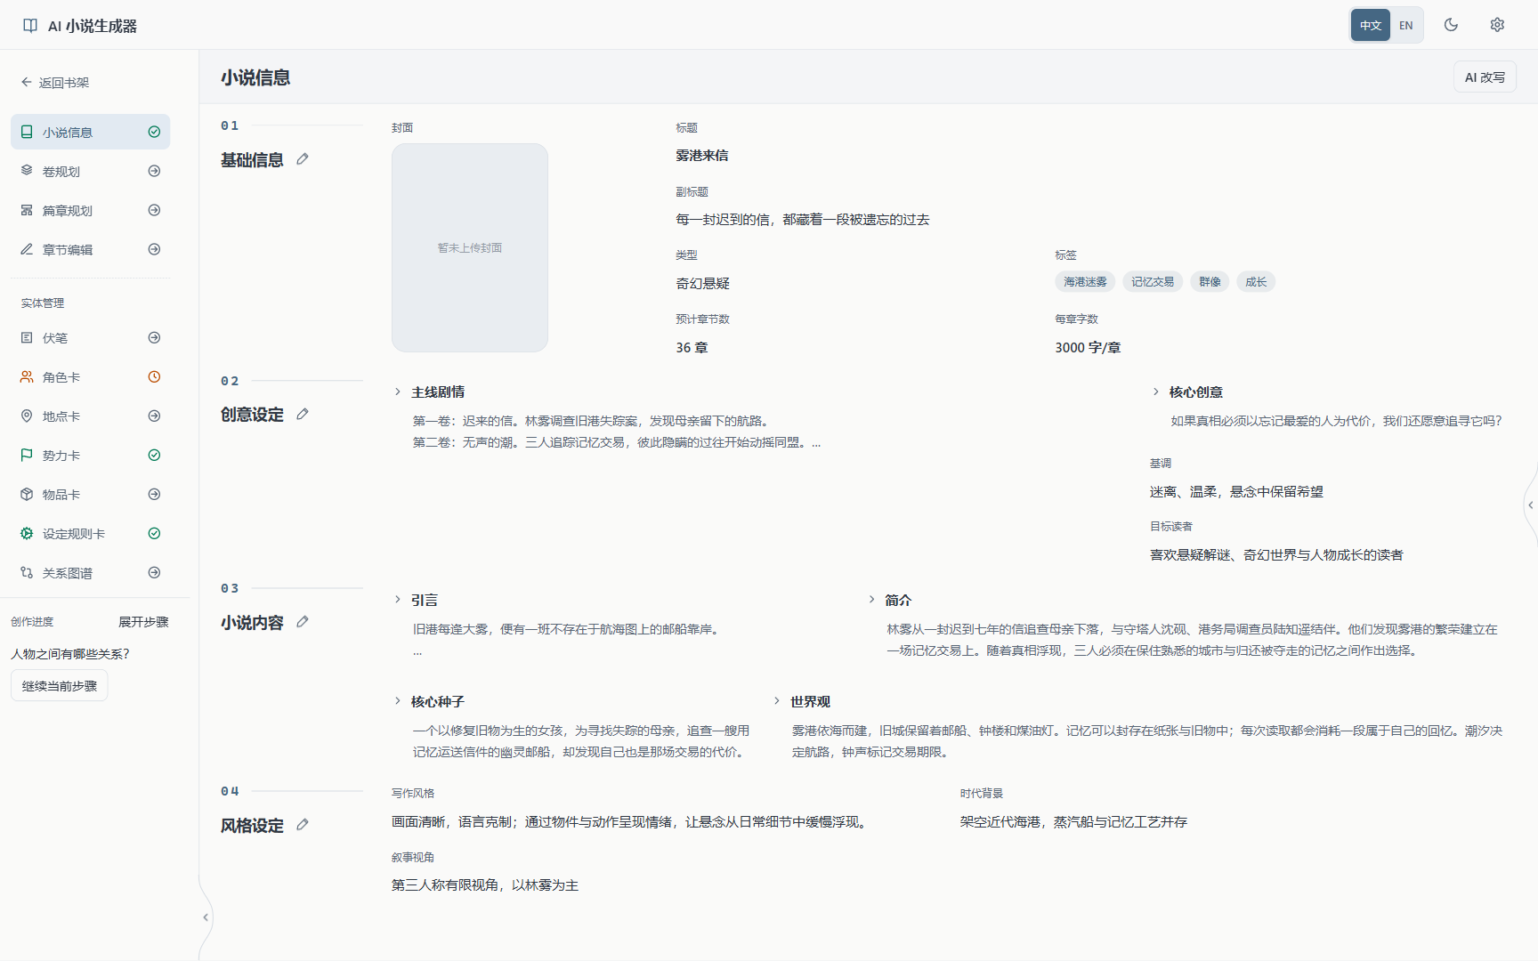The width and height of the screenshot is (1538, 961).
Task: Edit 风格设定 with the pencil icon
Action: (303, 825)
